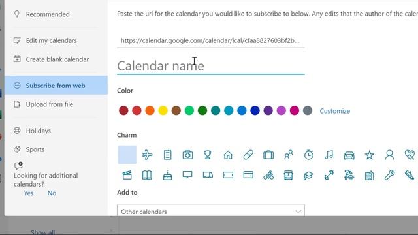Select the trophy charm
The image size is (418, 235).
[208, 155]
